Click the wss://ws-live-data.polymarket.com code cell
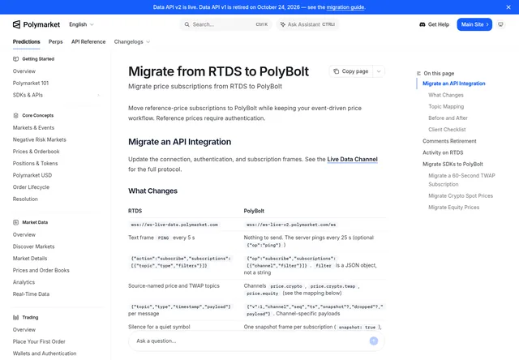 174,225
